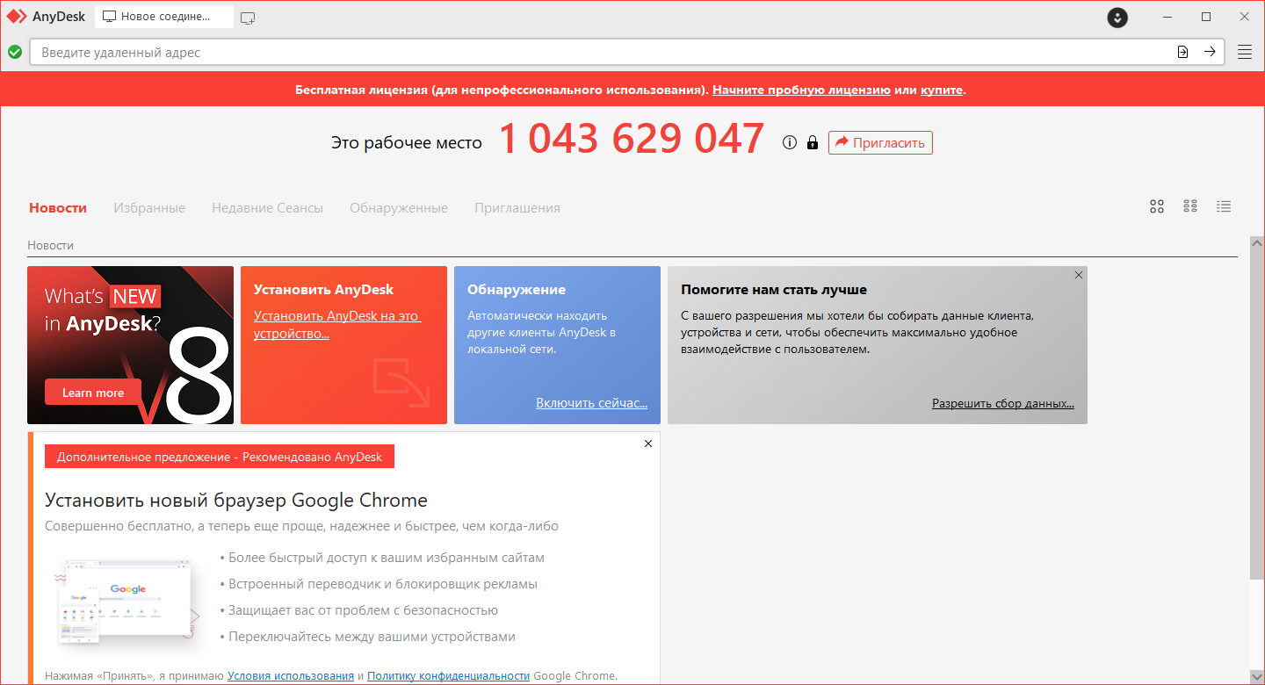Click the vertical scrollbar thumb
This screenshot has height=685, width=1265.
pos(1257,413)
